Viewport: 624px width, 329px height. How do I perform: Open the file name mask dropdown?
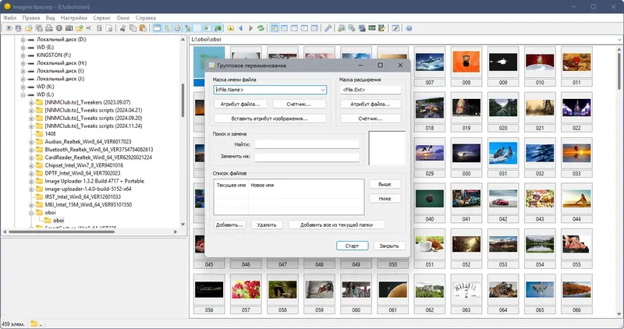pos(323,90)
